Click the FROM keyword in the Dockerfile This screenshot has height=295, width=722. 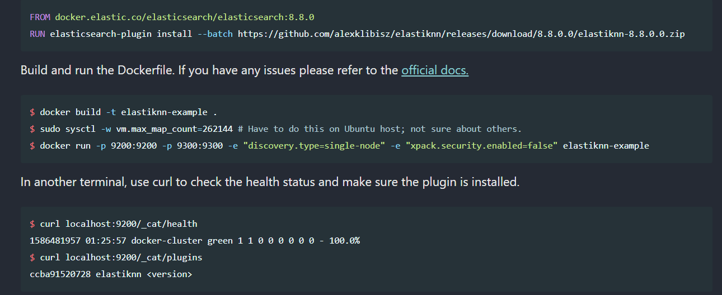coord(39,17)
